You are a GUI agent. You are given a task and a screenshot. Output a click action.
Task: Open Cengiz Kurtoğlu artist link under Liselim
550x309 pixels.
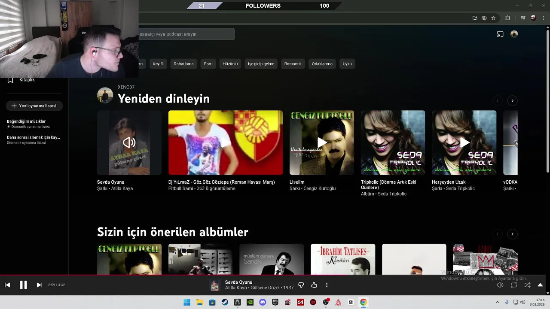(x=320, y=189)
